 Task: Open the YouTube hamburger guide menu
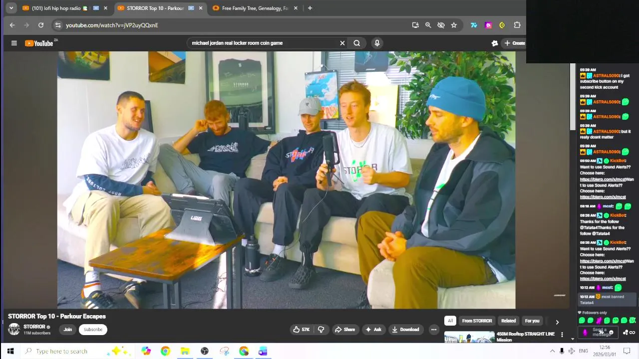pyautogui.click(x=14, y=43)
